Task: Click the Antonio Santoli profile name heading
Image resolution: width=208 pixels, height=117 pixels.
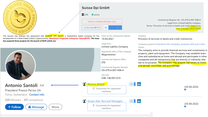Action: pos(21,85)
